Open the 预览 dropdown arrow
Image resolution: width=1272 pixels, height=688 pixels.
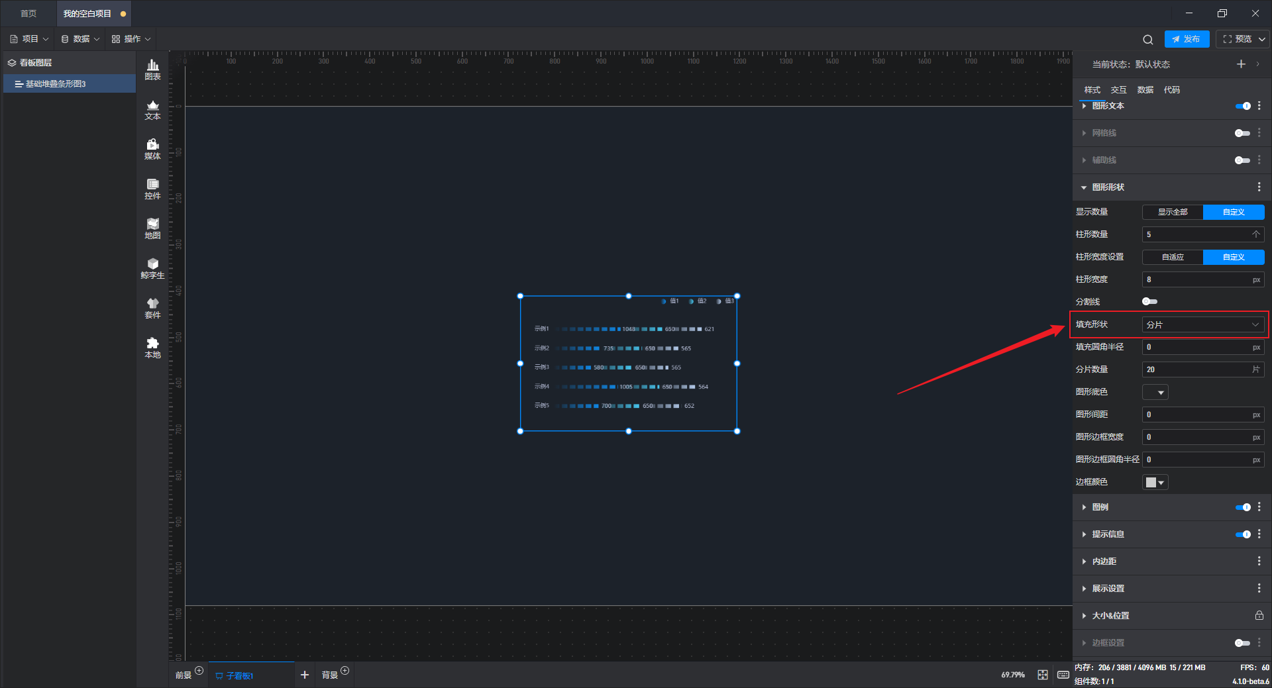click(x=1262, y=40)
